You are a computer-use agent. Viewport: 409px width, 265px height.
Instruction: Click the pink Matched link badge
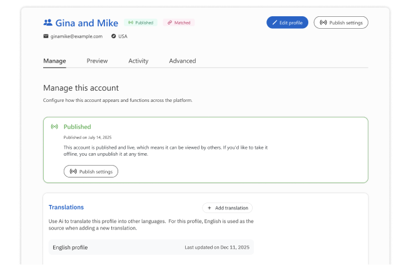click(179, 22)
